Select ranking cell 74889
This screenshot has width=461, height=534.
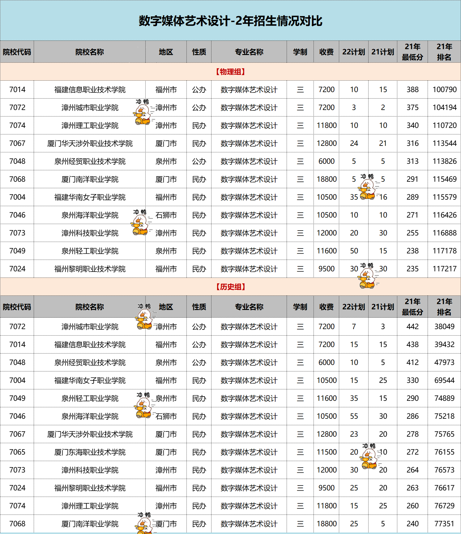tap(444, 398)
